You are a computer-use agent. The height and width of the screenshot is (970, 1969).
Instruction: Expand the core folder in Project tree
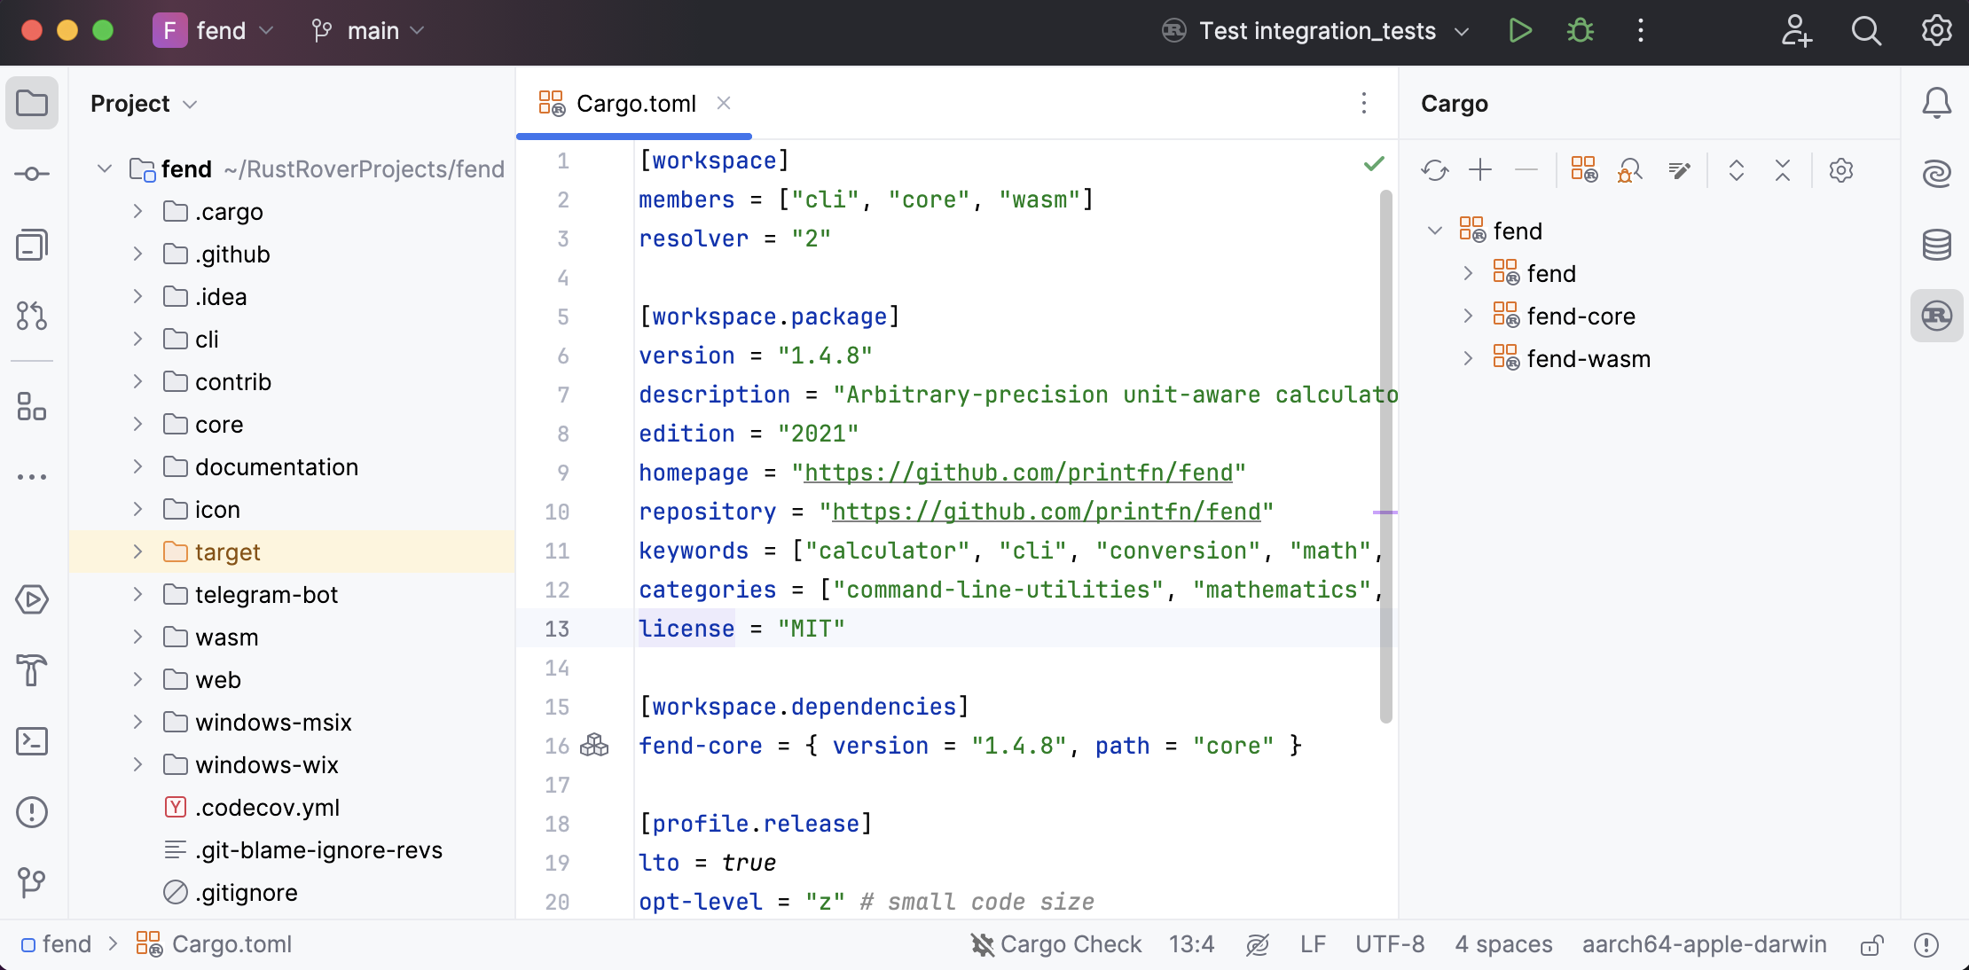(137, 424)
